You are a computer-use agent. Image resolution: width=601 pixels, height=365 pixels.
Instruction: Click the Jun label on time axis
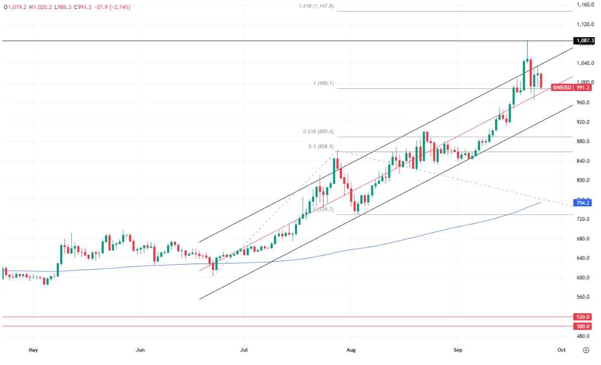click(140, 349)
